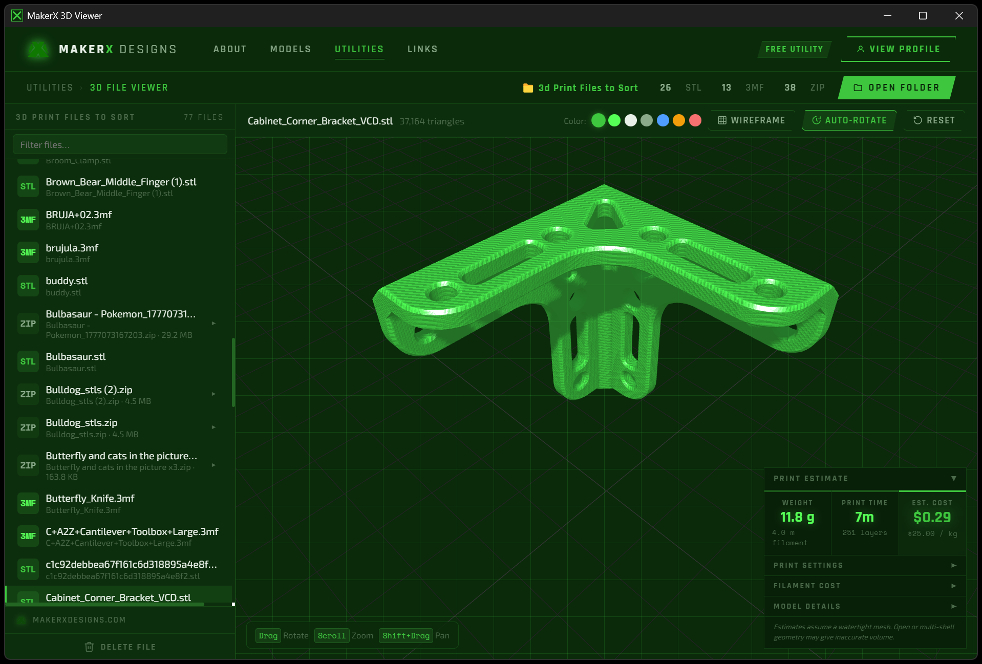
Task: Select the brujula.3mf file
Action: coord(118,252)
